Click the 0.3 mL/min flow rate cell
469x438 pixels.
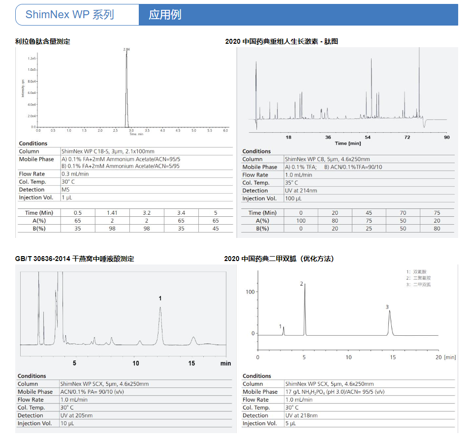[x=75, y=174]
